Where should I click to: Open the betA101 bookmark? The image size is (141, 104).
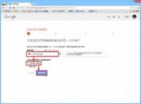[x=57, y=11]
